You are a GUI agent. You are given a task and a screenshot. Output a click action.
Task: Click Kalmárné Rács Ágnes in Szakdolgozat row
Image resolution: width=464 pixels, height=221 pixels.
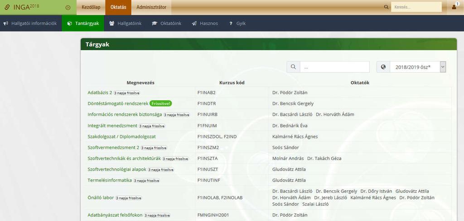click(295, 136)
